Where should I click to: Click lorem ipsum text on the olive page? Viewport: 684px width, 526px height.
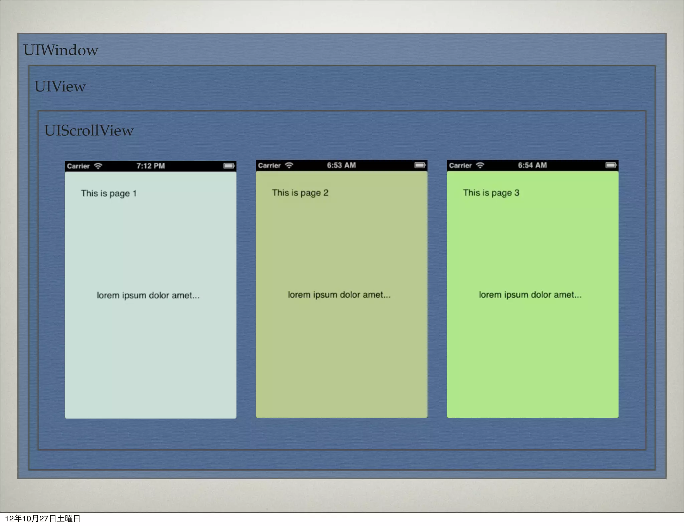point(339,295)
